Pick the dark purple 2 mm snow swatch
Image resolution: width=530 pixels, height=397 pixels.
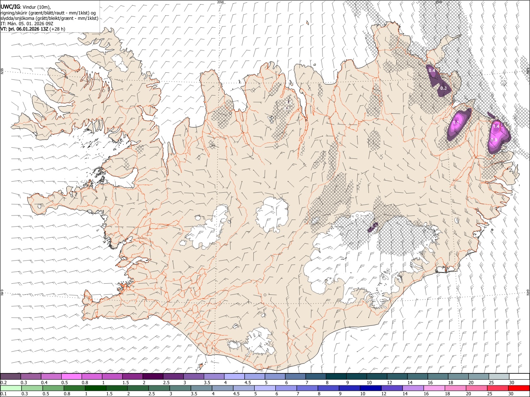153,377
